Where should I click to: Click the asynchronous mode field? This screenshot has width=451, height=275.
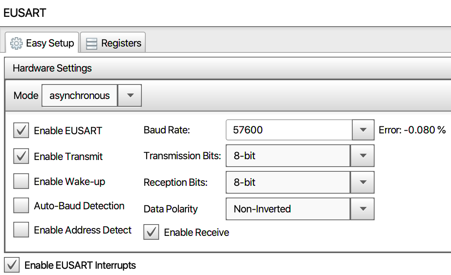(80, 95)
